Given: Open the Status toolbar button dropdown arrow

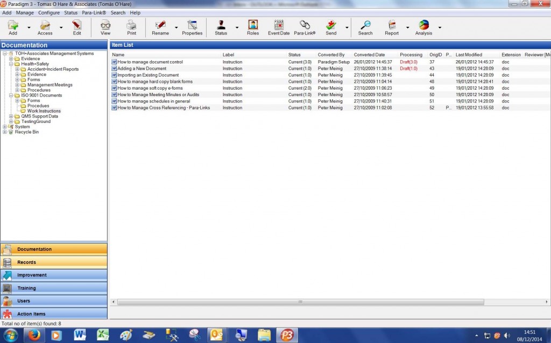Looking at the screenshot, I should tap(237, 27).
